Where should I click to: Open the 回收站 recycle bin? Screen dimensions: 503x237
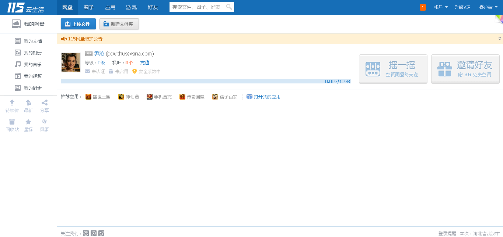coord(12,125)
